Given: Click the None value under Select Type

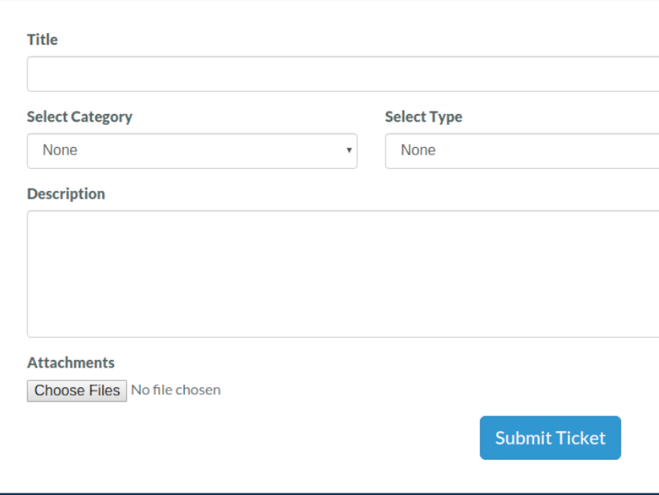Looking at the screenshot, I should pos(418,150).
